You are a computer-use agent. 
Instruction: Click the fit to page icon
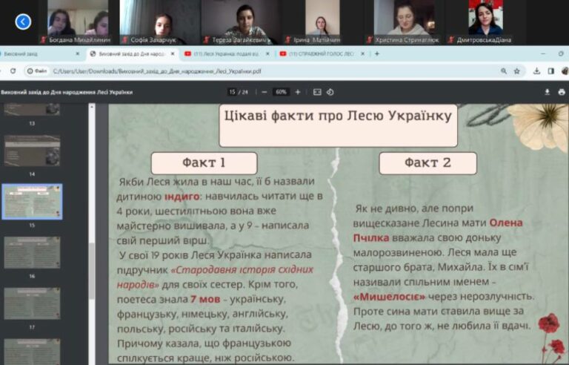[x=317, y=92]
